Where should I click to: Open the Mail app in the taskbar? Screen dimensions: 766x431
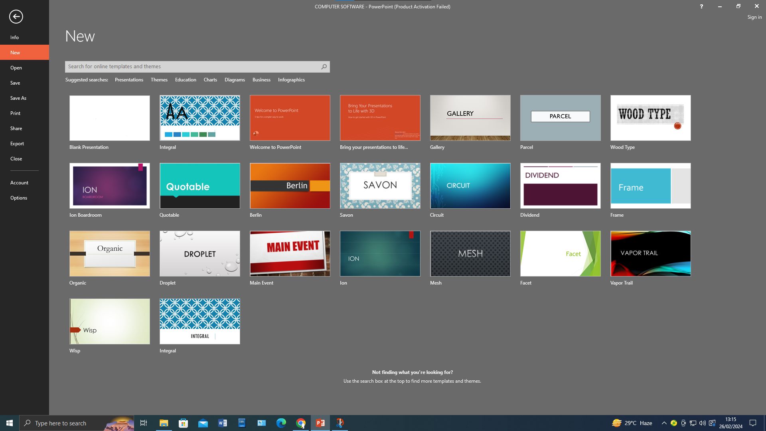click(203, 423)
